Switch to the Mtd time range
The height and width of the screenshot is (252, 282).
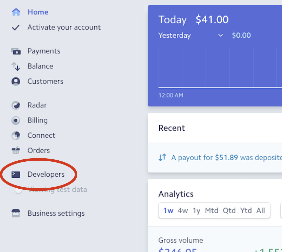click(211, 211)
